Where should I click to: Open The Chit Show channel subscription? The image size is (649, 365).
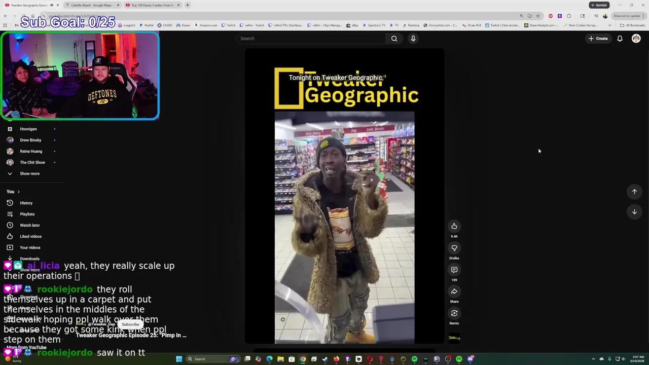(32, 162)
